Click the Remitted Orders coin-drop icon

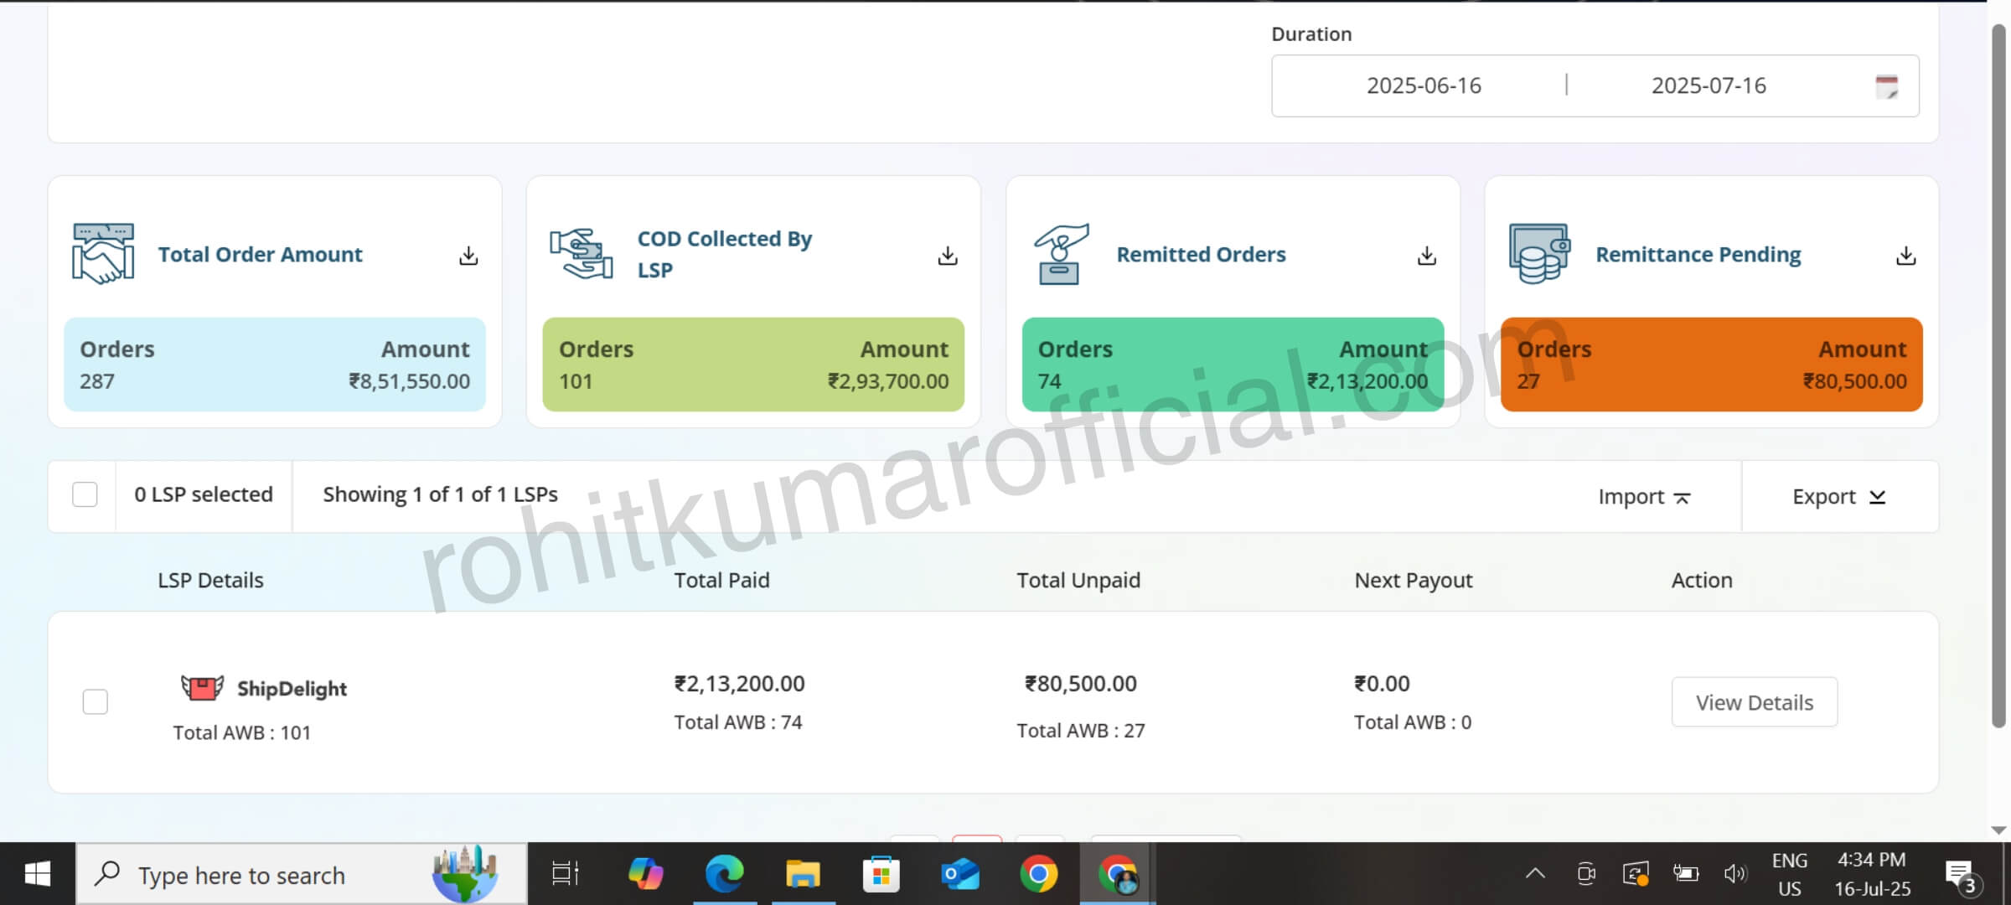(x=1061, y=254)
